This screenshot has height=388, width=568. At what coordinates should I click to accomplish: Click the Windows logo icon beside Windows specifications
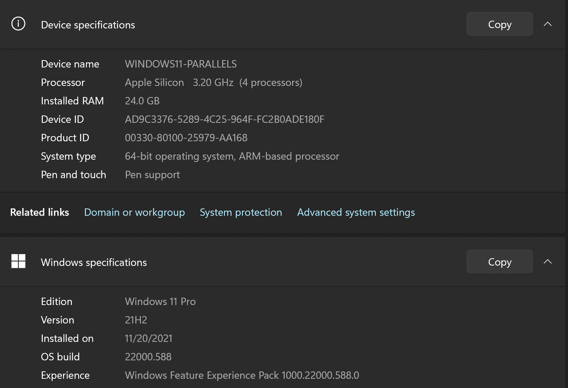[18, 261]
